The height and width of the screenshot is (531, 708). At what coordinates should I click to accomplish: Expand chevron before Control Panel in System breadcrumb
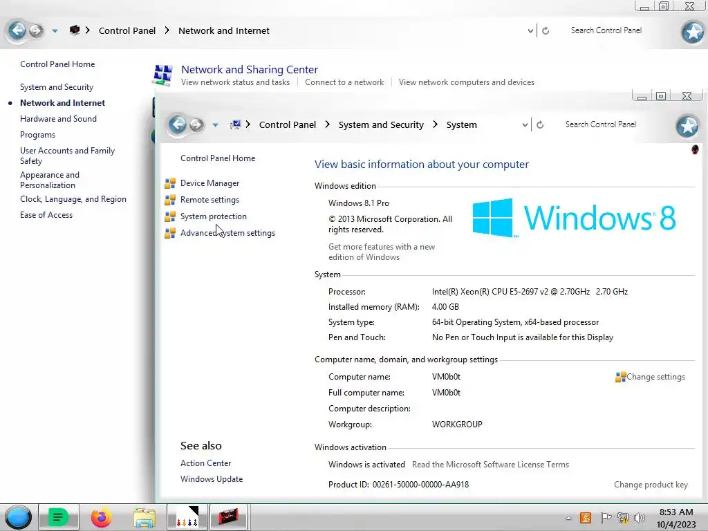[x=248, y=124]
